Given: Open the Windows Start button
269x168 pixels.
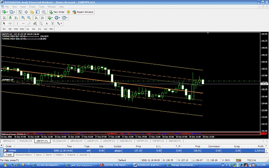Looking at the screenshot, I should pyautogui.click(x=5, y=165).
